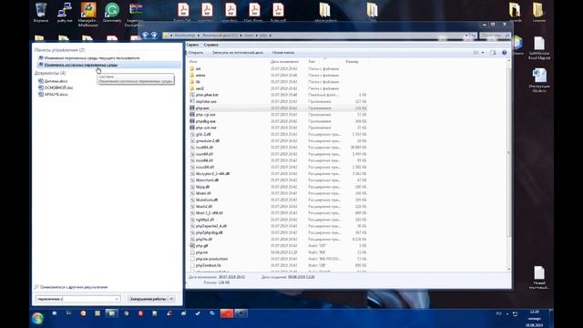The width and height of the screenshot is (583, 328).
Task: Click the Завершение работы button
Action: pos(148,299)
